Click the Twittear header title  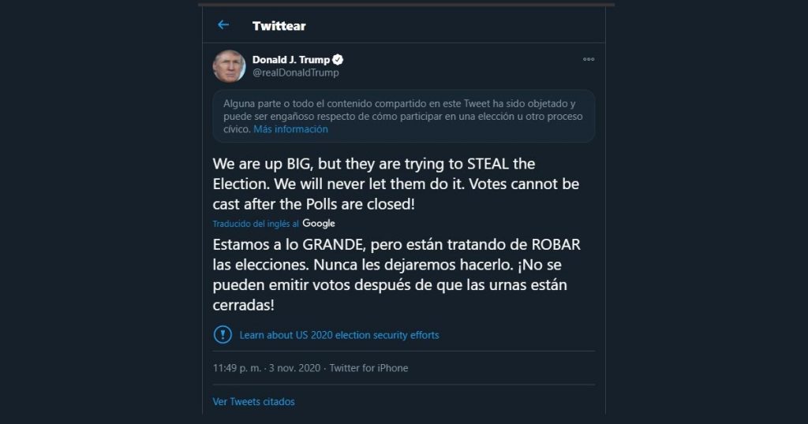(279, 26)
